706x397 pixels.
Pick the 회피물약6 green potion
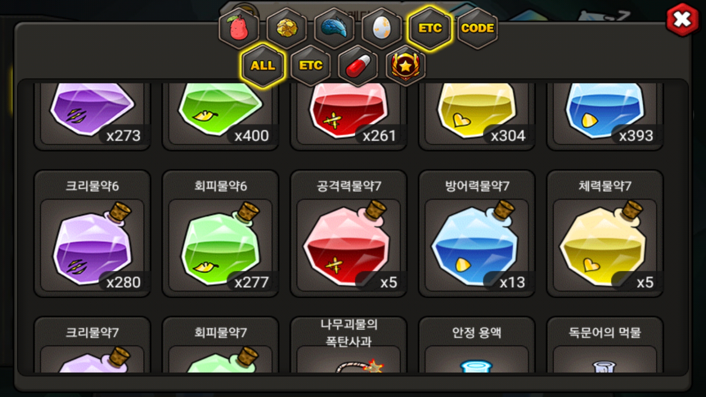coord(221,233)
